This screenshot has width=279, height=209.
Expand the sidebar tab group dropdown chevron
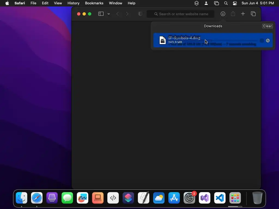coord(108,14)
